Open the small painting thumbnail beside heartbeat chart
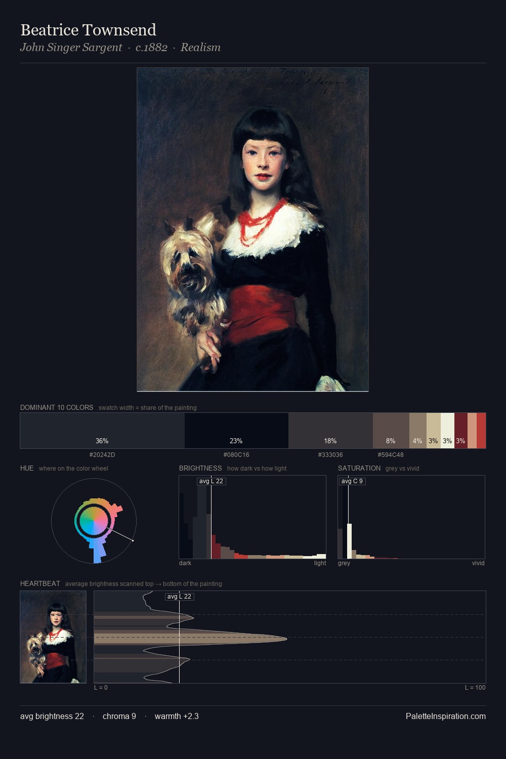Screen dimensions: 506x759 (x=53, y=637)
